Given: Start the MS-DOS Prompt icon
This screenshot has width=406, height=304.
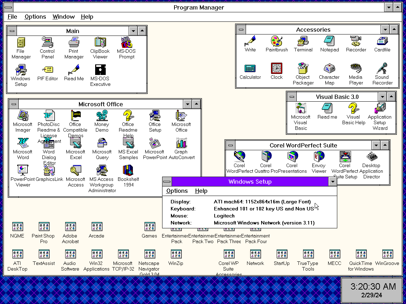Looking at the screenshot, I should [x=127, y=42].
